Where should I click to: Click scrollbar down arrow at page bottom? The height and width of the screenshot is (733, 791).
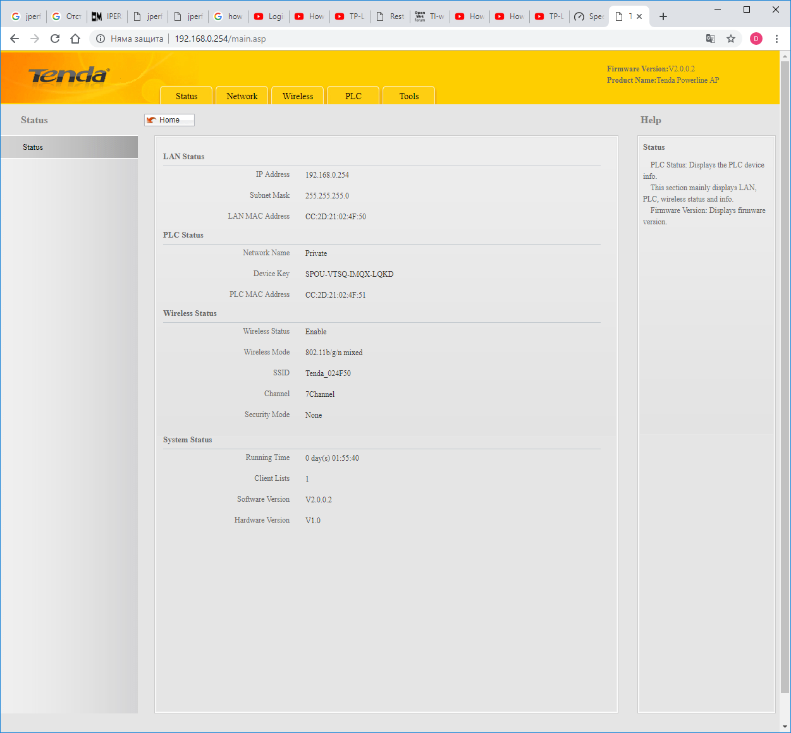tap(785, 727)
